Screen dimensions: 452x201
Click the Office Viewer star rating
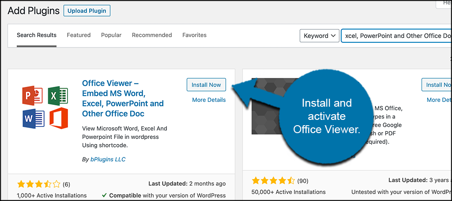pyautogui.click(x=39, y=184)
